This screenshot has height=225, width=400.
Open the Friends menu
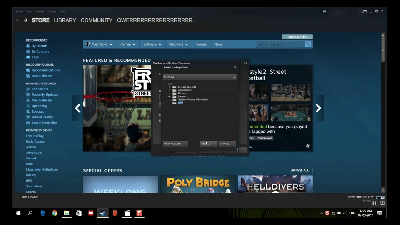pyautogui.click(x=40, y=12)
